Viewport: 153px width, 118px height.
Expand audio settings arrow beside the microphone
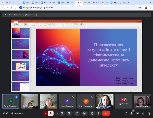coord(46,113)
